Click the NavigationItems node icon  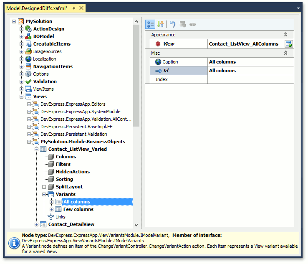28,66
